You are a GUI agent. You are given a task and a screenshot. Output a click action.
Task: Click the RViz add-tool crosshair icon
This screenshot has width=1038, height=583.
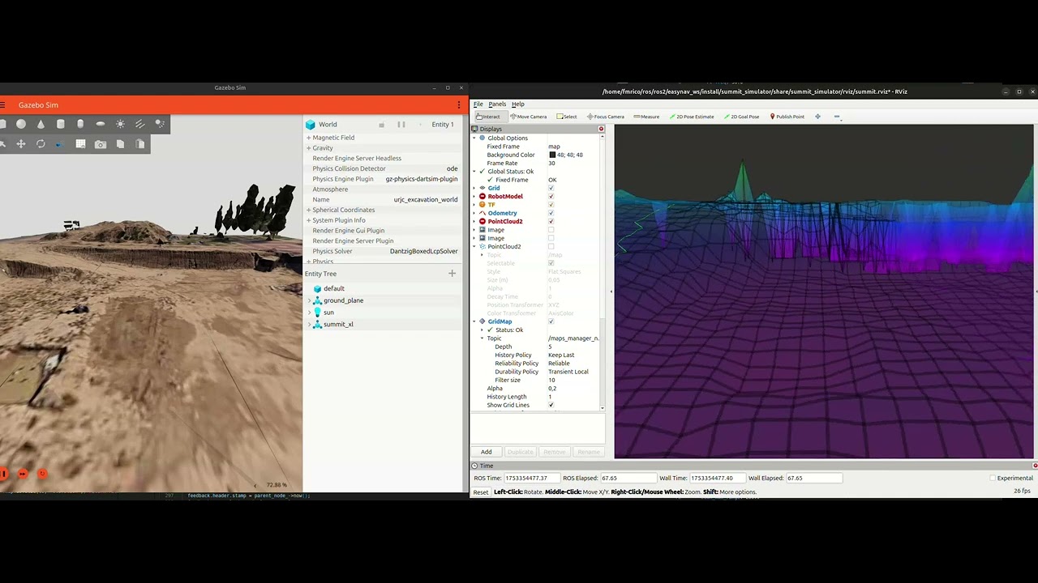tap(817, 117)
